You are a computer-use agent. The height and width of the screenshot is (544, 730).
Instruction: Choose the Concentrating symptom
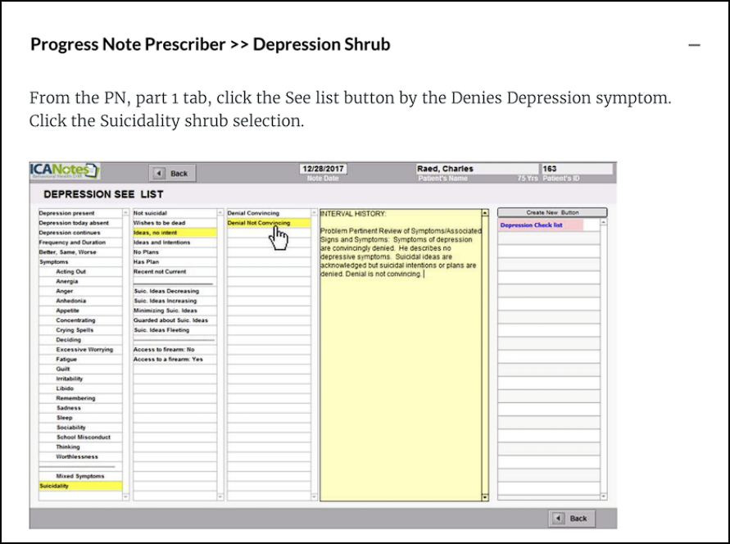coord(80,320)
